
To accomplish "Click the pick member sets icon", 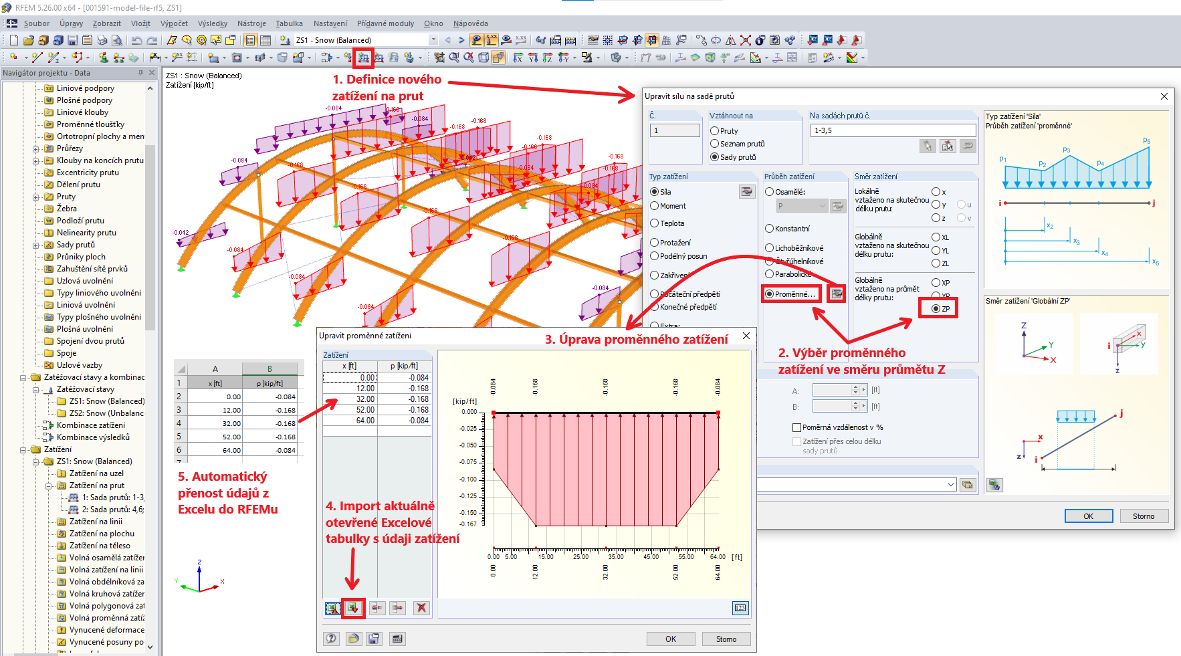I will [x=947, y=146].
